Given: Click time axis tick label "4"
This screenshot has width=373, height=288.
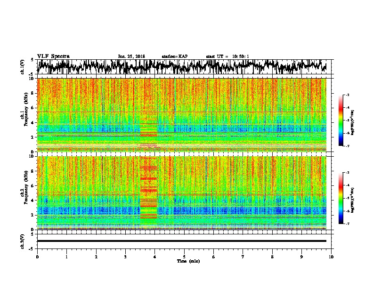Looking at the screenshot, I should coord(155,257).
